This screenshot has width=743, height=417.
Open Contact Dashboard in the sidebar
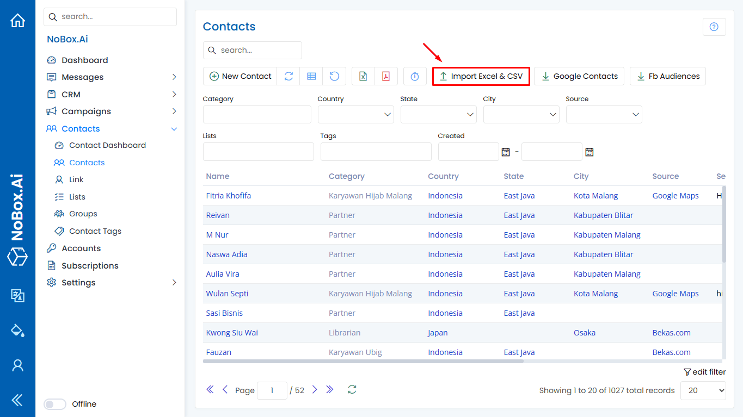tap(107, 145)
